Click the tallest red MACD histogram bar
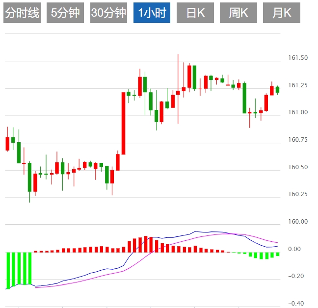Viewport: 318px width, 308px height. point(146,244)
